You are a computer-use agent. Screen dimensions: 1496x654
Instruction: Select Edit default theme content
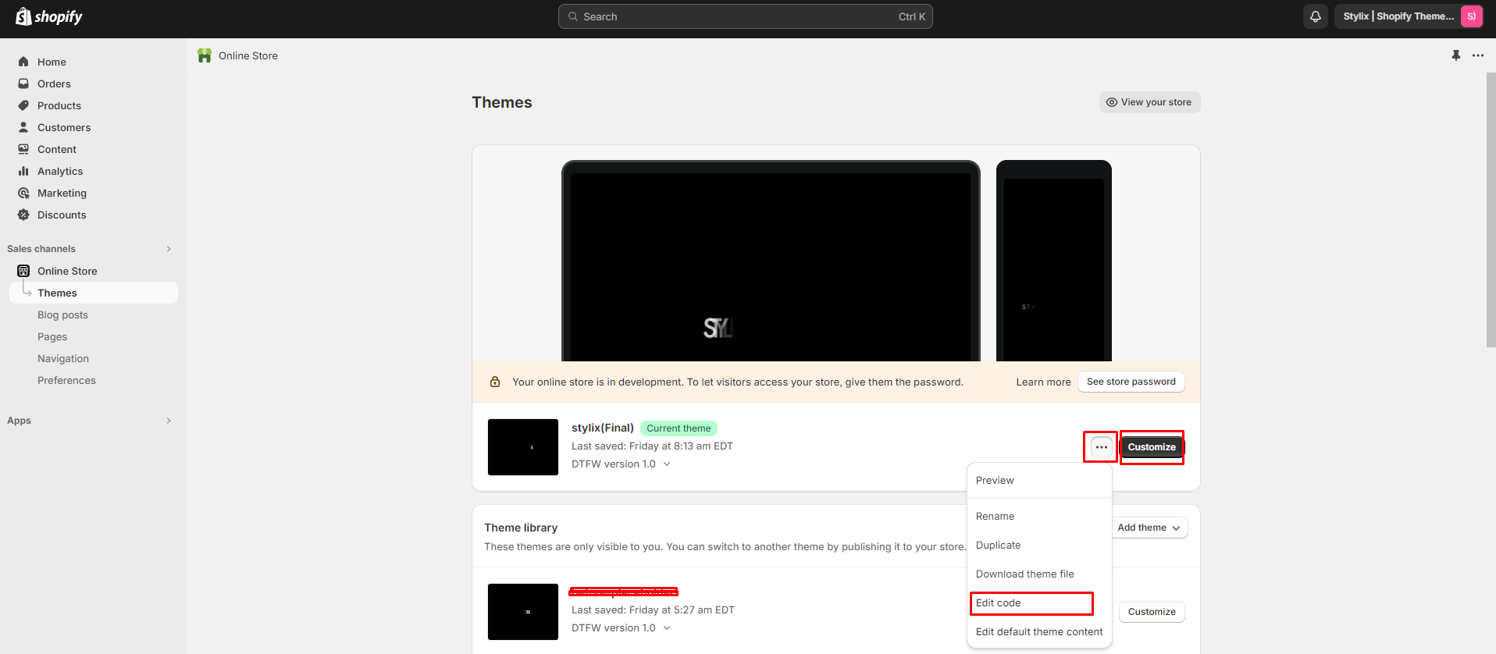click(x=1039, y=632)
